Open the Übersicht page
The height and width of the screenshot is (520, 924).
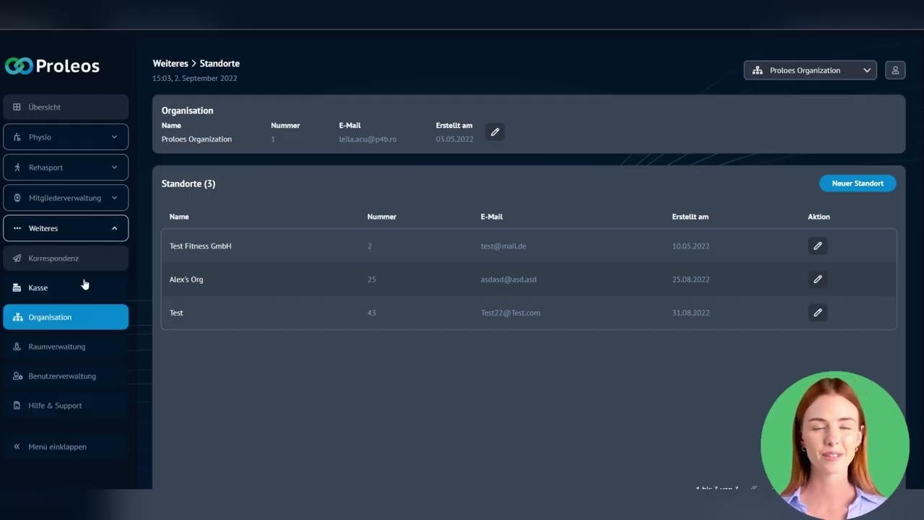(66, 107)
